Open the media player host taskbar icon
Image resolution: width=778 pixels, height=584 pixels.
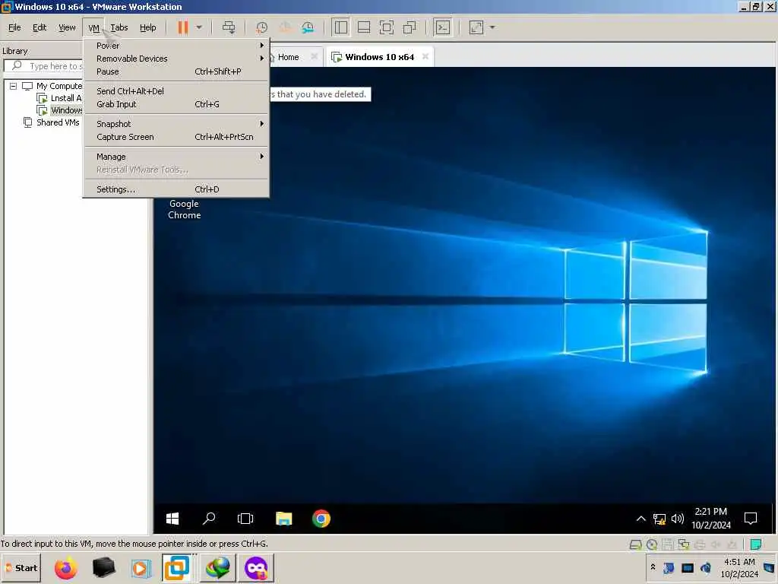click(141, 568)
